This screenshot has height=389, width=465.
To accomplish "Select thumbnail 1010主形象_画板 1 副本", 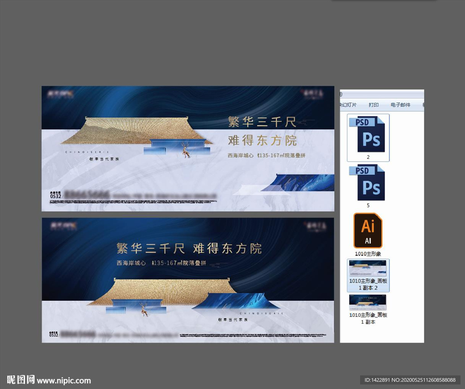I will click(368, 309).
